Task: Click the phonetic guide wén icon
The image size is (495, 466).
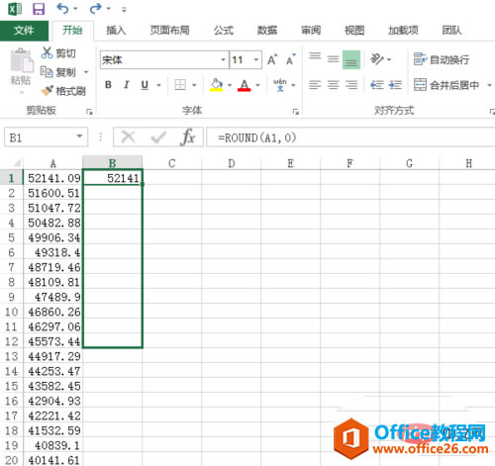Action: coord(280,85)
